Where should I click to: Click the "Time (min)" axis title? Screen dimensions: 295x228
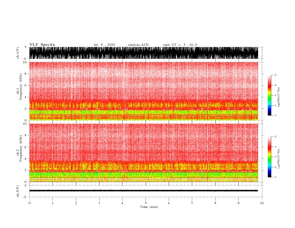click(149, 207)
